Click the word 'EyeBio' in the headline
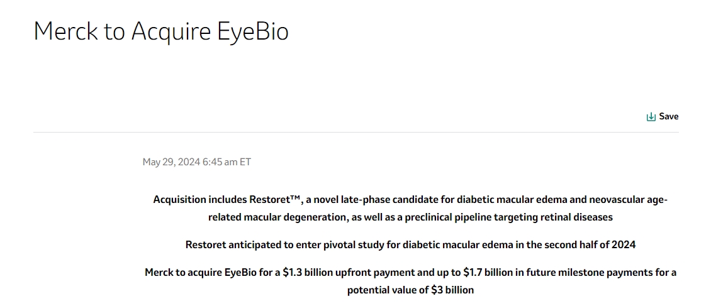 (253, 31)
